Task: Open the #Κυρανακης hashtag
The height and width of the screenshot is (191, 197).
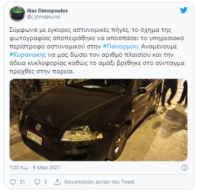Action: tap(28, 55)
